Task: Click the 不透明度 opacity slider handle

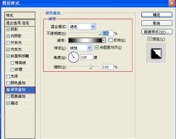Action: 100,33
